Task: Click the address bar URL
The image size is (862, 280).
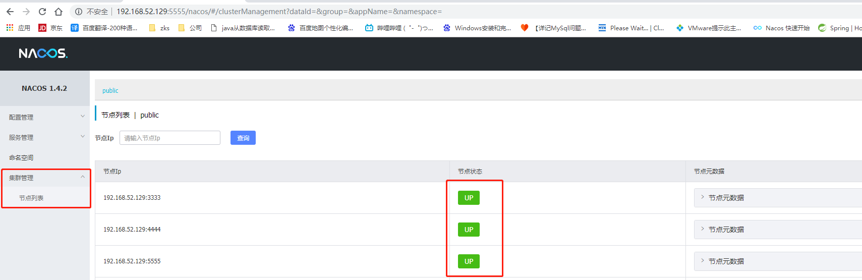Action: [279, 12]
